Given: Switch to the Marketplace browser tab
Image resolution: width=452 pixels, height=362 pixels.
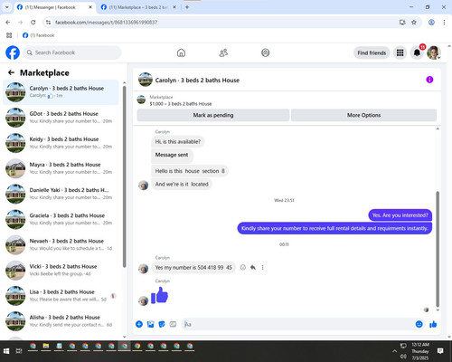Looking at the screenshot, I should (137, 7).
